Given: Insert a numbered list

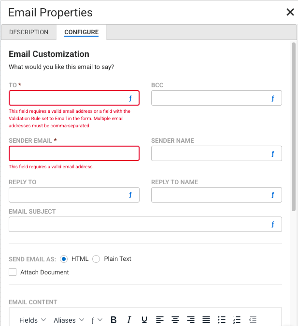Looking at the screenshot, I should 237,320.
